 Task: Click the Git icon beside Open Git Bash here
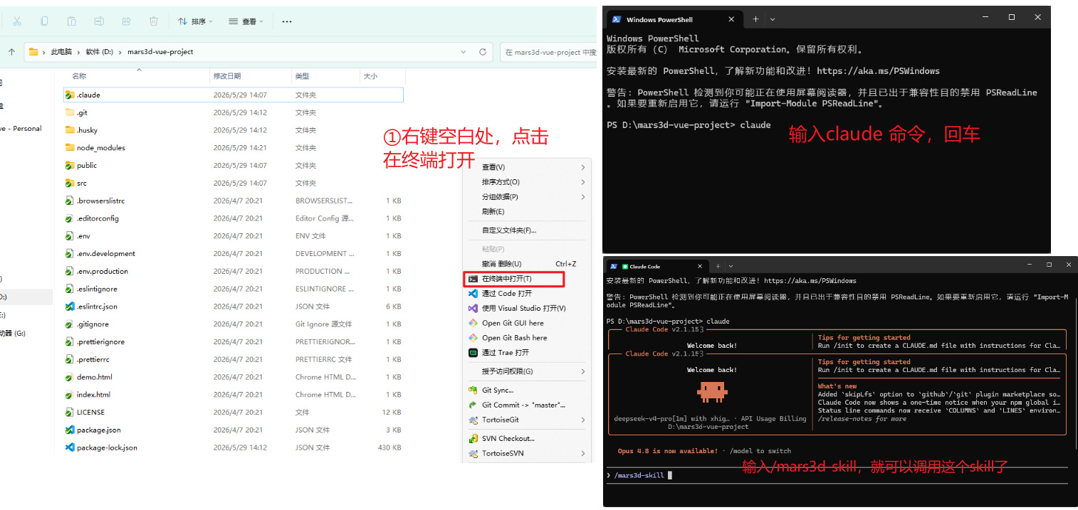pyautogui.click(x=473, y=338)
